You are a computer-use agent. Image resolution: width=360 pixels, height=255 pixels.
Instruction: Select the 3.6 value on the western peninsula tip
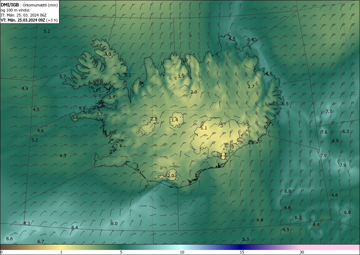point(75,117)
